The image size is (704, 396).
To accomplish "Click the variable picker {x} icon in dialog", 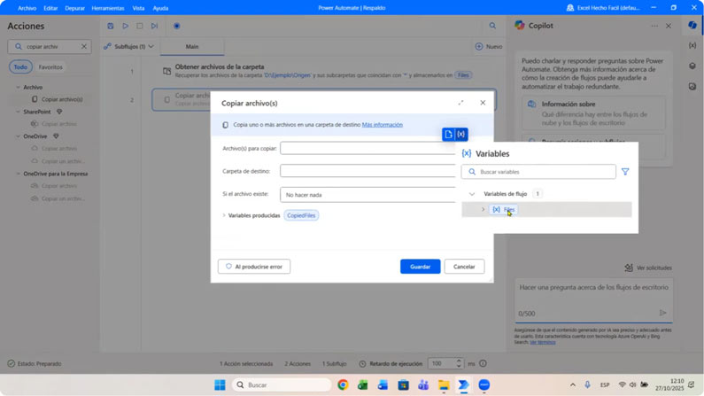I will click(x=461, y=135).
